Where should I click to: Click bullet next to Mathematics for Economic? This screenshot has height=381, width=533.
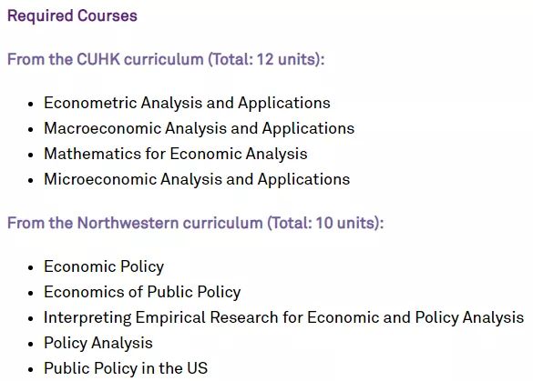point(31,155)
